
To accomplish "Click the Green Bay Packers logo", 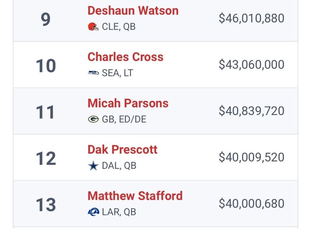I will pyautogui.click(x=93, y=119).
